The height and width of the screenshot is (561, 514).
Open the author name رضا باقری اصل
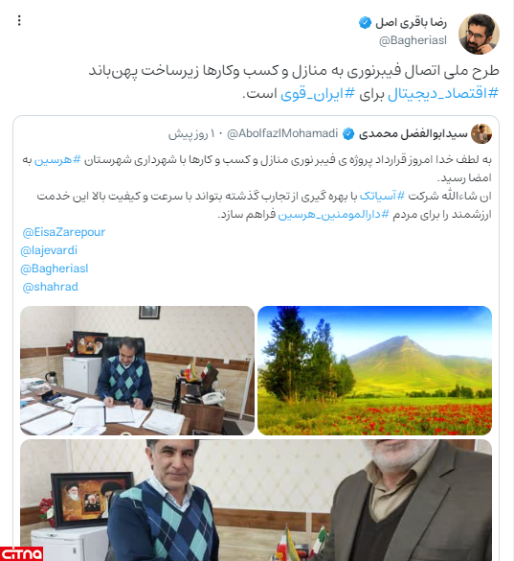[x=411, y=23]
